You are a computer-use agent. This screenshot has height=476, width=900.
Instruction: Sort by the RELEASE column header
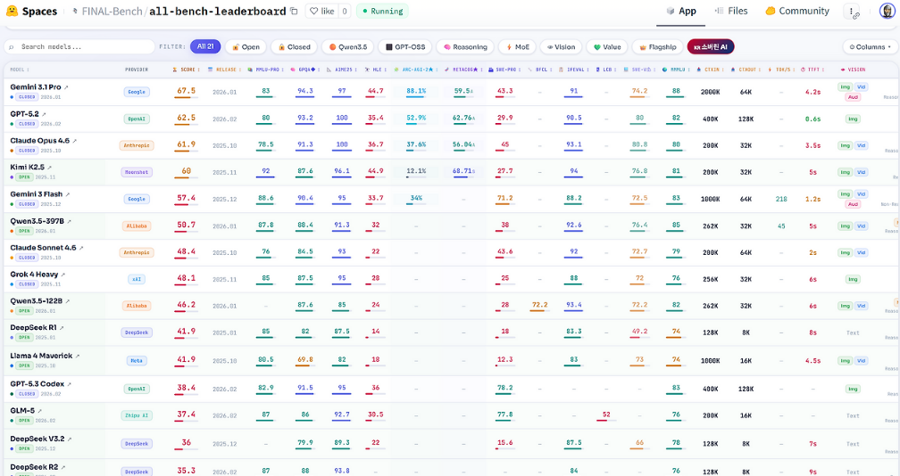pos(224,70)
